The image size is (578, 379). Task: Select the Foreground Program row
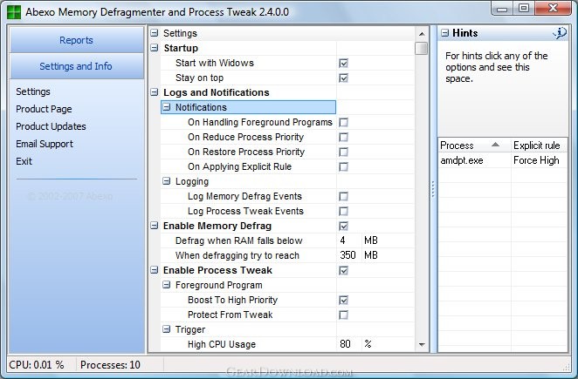(248, 285)
